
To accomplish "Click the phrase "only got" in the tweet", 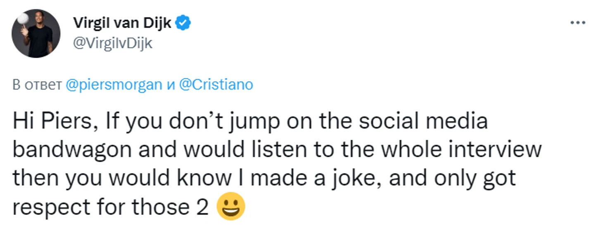I will click(474, 179).
